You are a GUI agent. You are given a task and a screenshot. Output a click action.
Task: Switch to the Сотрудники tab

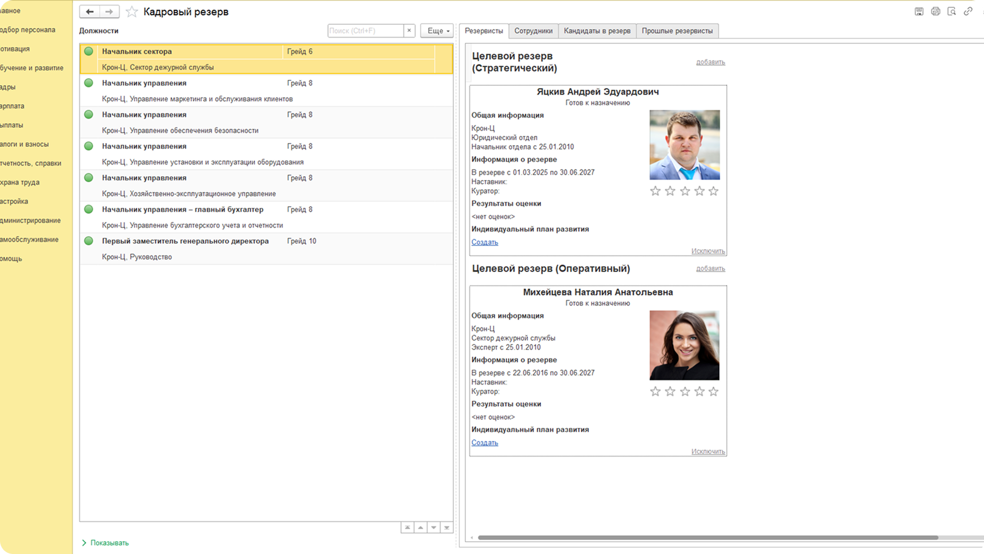tap(533, 31)
